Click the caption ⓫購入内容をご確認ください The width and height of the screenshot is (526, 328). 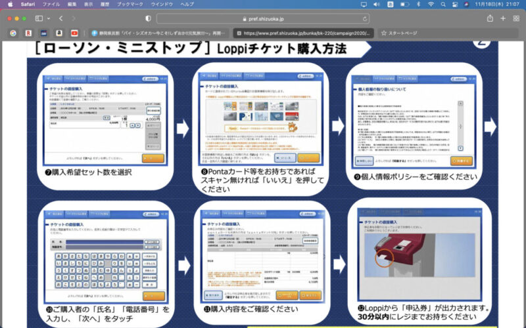coord(251,309)
